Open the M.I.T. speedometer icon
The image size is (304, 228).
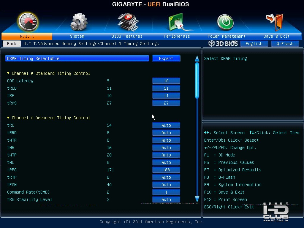pyautogui.click(x=28, y=22)
